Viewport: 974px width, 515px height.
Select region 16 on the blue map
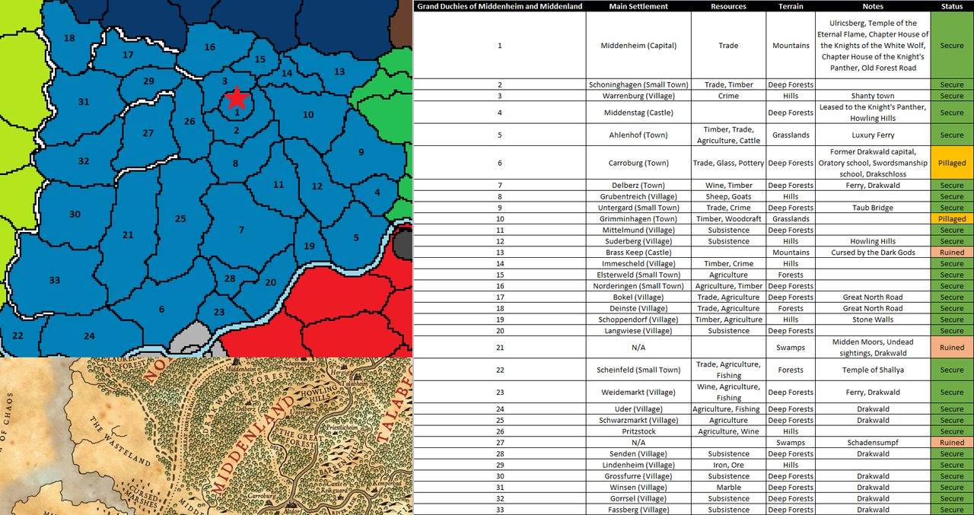click(210, 47)
